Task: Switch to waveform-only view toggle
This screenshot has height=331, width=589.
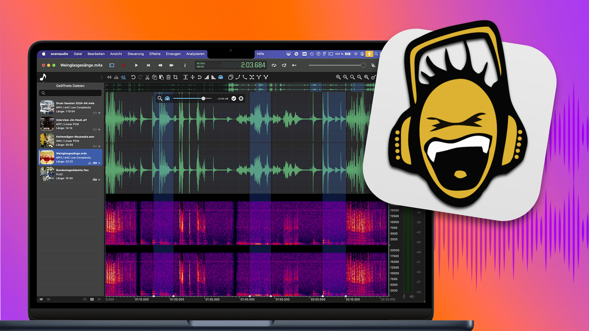Action: point(109,77)
